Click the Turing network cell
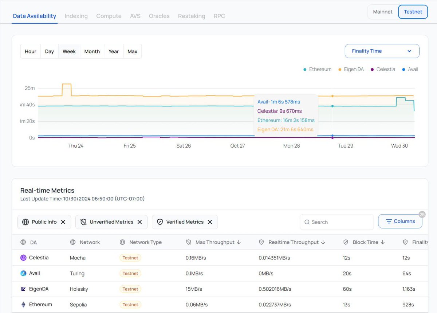This screenshot has width=437, height=313. (x=77, y=273)
